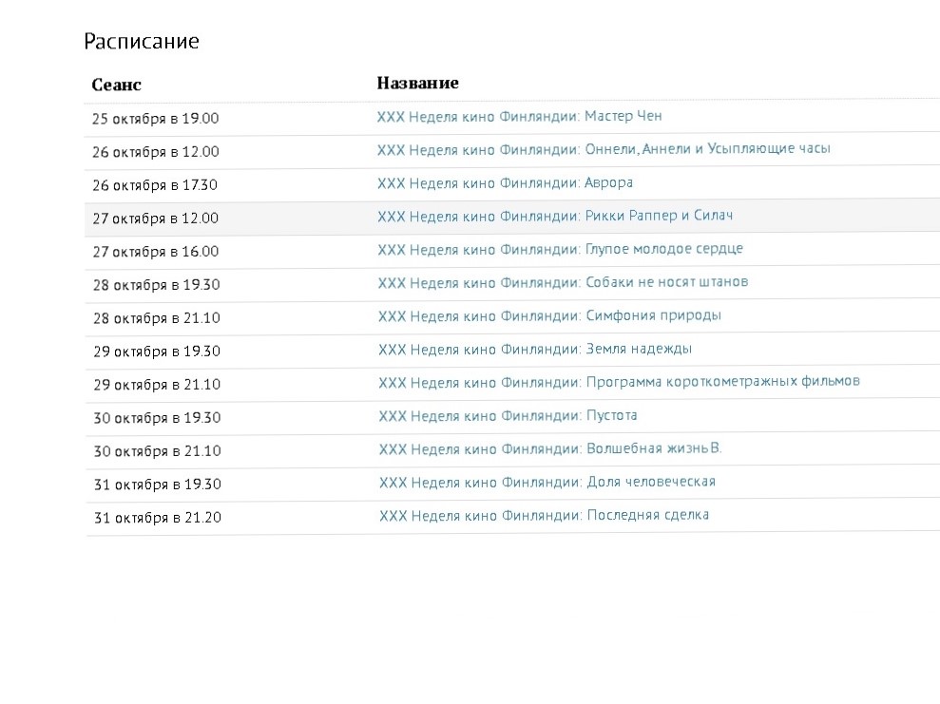Image resolution: width=940 pixels, height=704 pixels.
Task: Select the "Глупое молодое сердце" link
Action: pos(560,249)
